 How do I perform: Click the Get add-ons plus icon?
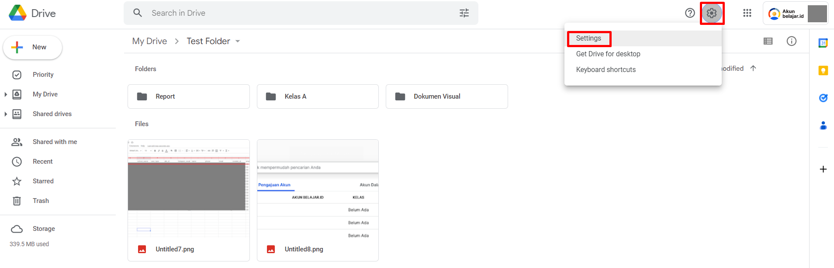point(823,169)
